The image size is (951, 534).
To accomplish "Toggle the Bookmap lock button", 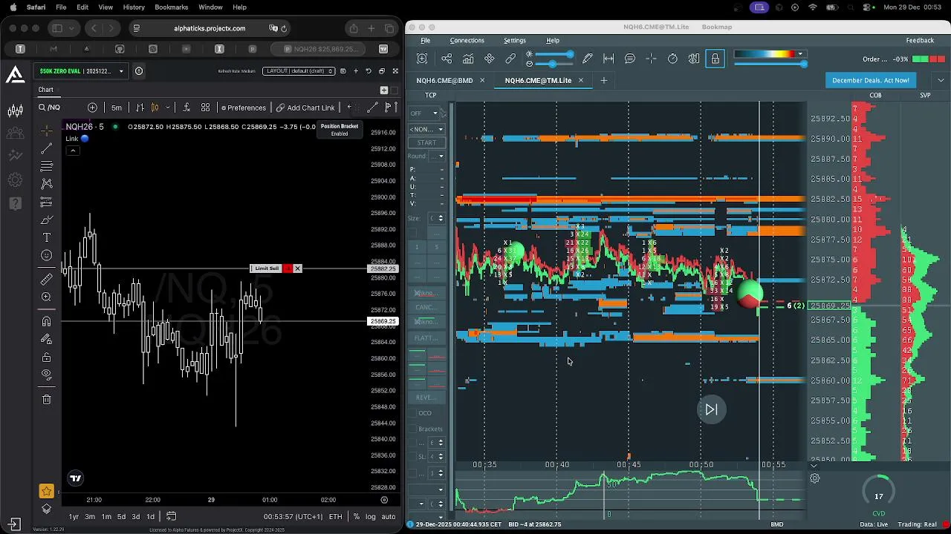I will 715,59.
